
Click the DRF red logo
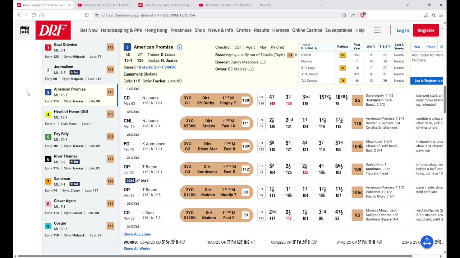pyautogui.click(x=53, y=30)
